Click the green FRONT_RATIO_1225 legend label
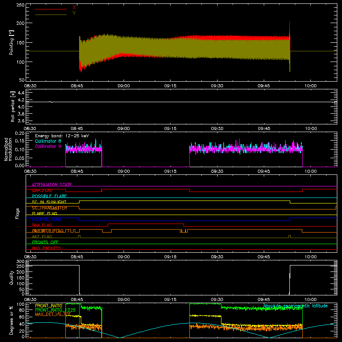The image size is (342, 342). (x=55, y=310)
